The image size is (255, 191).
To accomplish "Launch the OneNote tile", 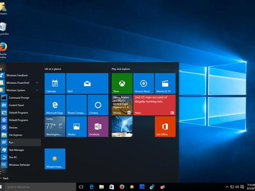I will coord(98,126).
